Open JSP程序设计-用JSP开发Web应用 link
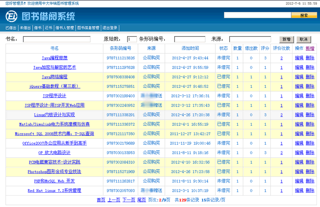320x207 pixels. click(55, 105)
